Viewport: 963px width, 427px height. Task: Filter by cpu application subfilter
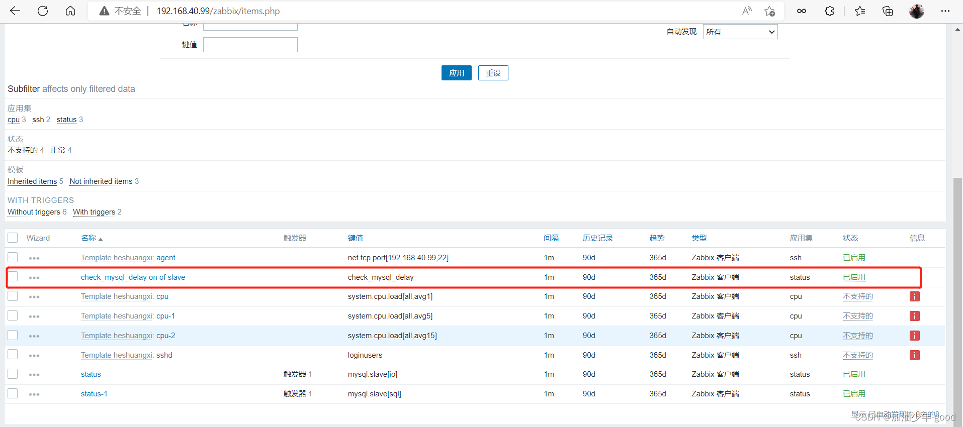pos(14,120)
